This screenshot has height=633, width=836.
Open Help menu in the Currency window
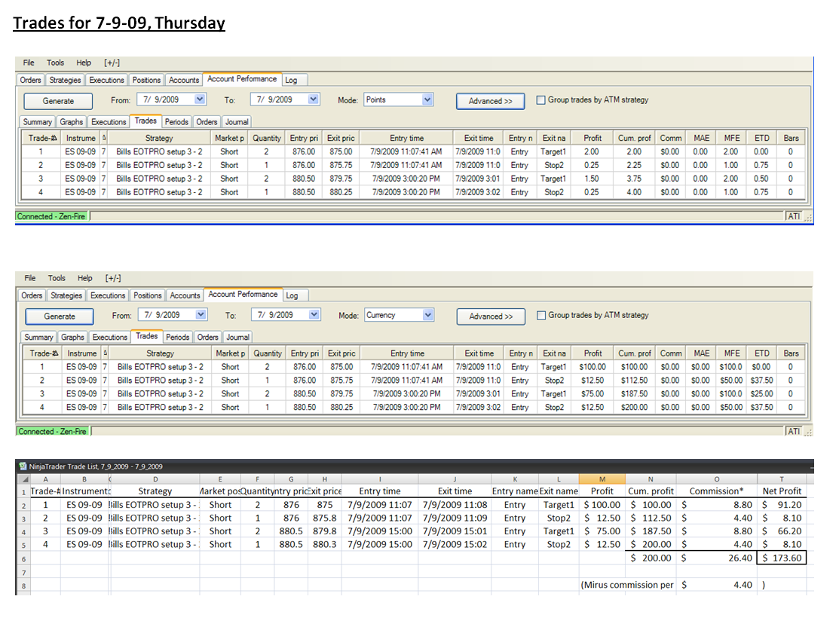(84, 277)
